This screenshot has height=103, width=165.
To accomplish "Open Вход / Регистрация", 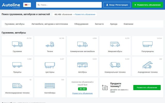I will tap(117, 5).
